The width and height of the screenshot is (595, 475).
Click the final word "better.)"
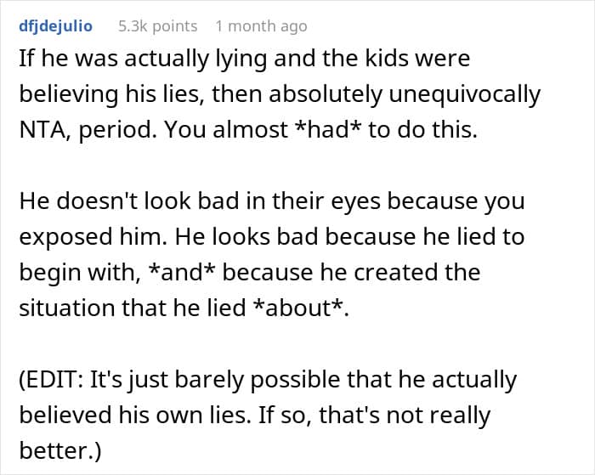59,451
